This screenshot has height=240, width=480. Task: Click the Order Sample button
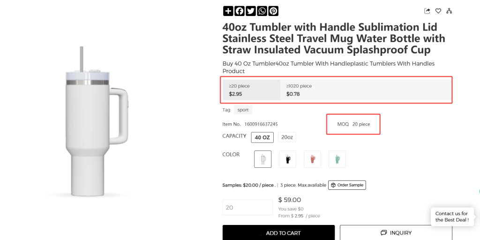click(347, 185)
